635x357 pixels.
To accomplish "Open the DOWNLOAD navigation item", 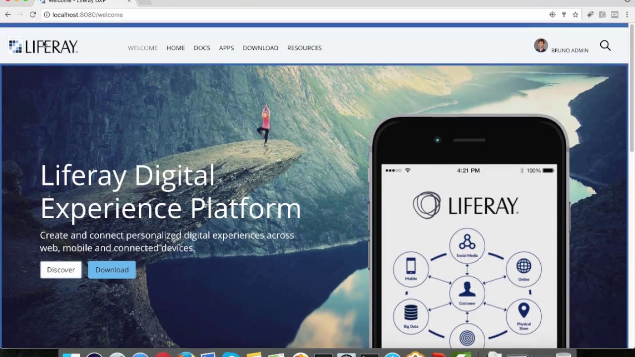I will (x=260, y=48).
